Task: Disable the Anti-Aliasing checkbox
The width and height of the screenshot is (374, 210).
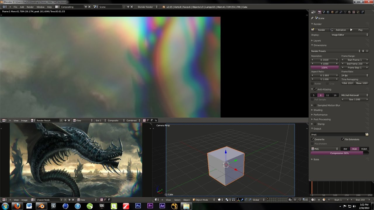Action: click(x=315, y=89)
